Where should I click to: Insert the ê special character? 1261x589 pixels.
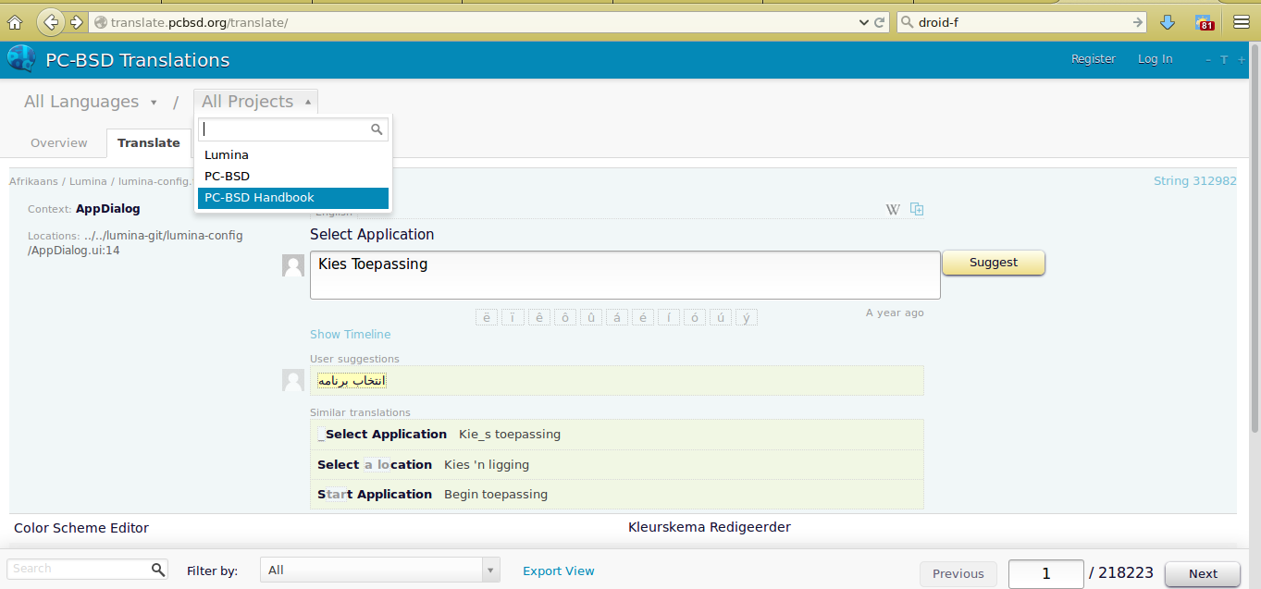[538, 318]
